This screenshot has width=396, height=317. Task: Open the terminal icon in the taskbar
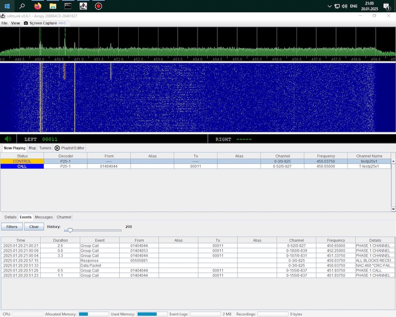pos(68,6)
